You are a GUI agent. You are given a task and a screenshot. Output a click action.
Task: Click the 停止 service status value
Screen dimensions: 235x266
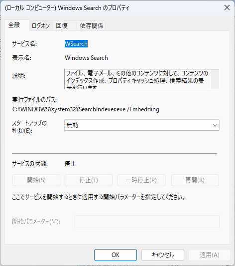click(70, 164)
